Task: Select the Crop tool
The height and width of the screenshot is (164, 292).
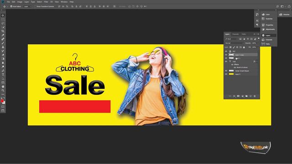Action: point(3,31)
